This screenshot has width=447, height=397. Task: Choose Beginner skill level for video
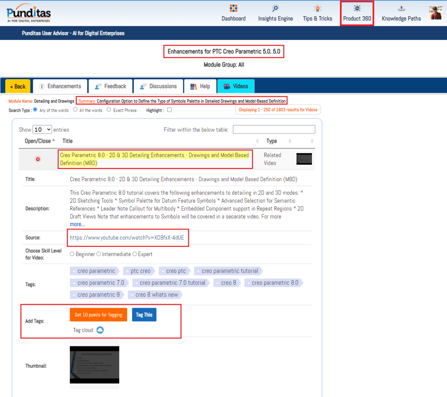(72, 254)
